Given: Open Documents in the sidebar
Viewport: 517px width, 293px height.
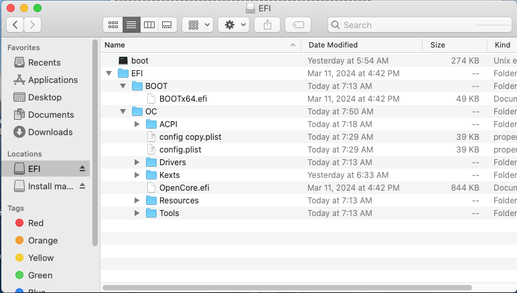Looking at the screenshot, I should pos(44,114).
